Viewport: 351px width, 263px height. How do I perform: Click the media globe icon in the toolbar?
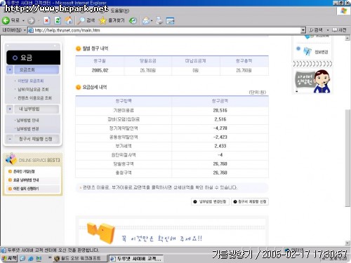(133, 21)
